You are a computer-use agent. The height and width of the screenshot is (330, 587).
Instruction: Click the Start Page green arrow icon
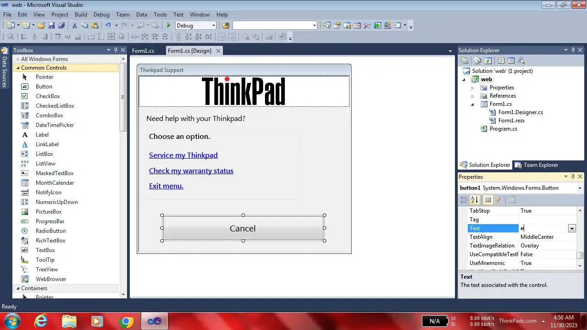tap(377, 25)
